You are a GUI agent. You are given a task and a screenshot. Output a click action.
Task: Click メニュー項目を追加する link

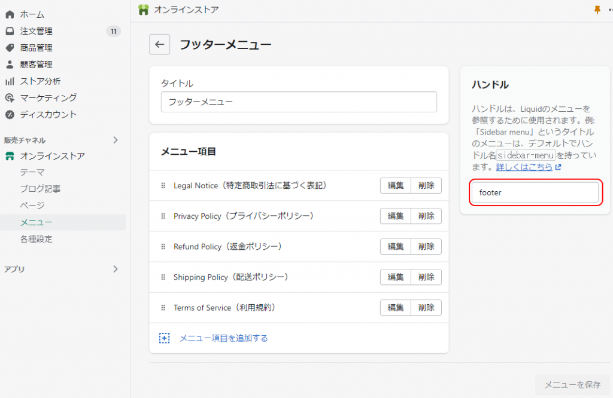coord(224,338)
